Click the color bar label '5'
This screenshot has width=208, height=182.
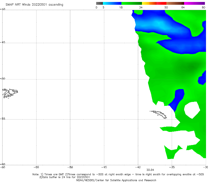(x=103, y=7)
